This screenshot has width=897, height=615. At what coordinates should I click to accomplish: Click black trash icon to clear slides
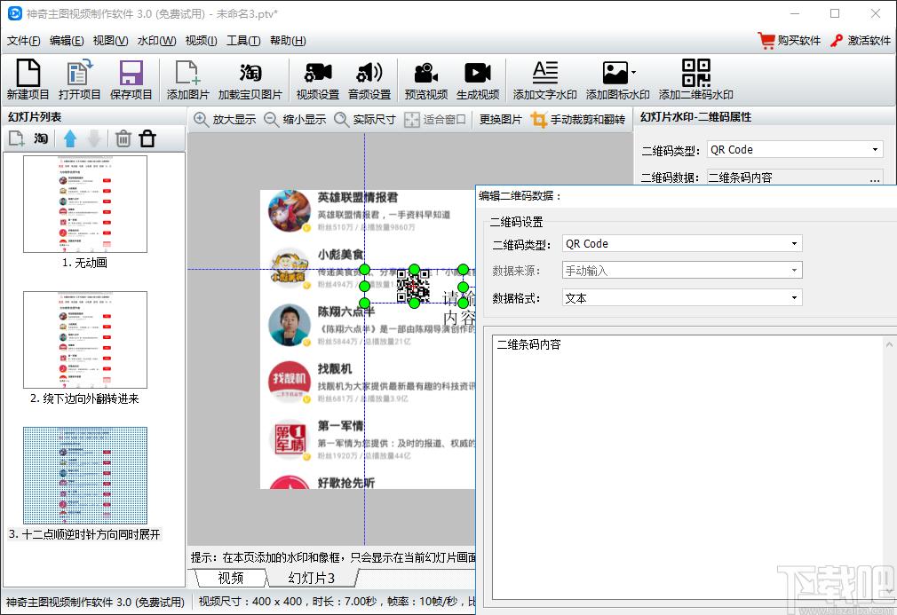coord(147,138)
